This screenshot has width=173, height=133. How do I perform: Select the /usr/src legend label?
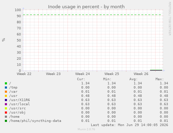17,108
